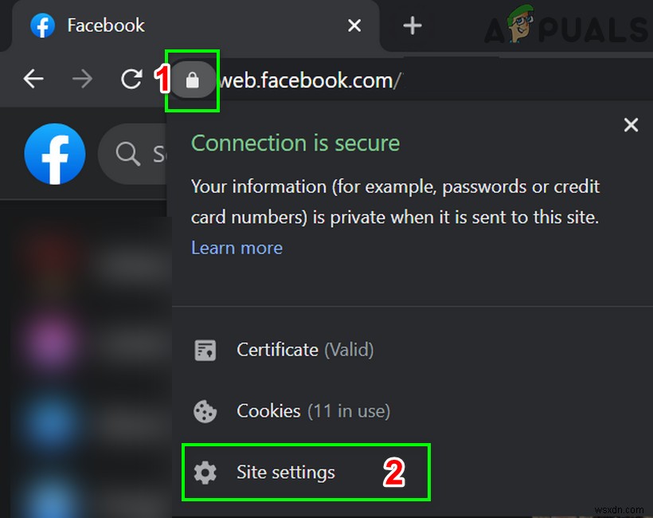
Task: Click the 'Connection is secure' heading
Action: point(295,143)
